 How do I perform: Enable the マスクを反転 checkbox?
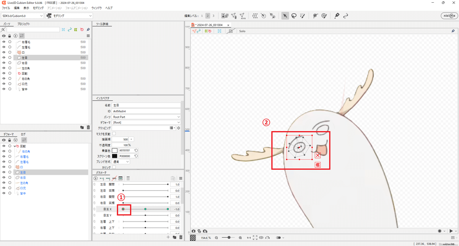point(114,134)
